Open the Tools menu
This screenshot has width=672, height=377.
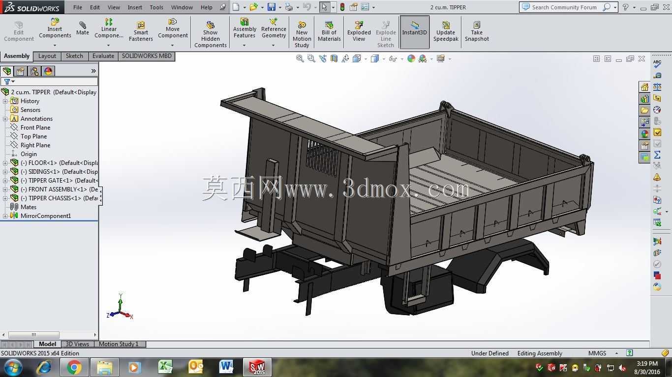[x=156, y=7]
